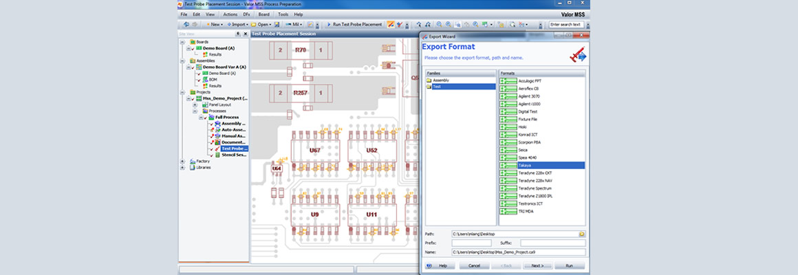Click the pin icon of Site View panel
Viewport: 798px width, 275px height.
[237, 34]
